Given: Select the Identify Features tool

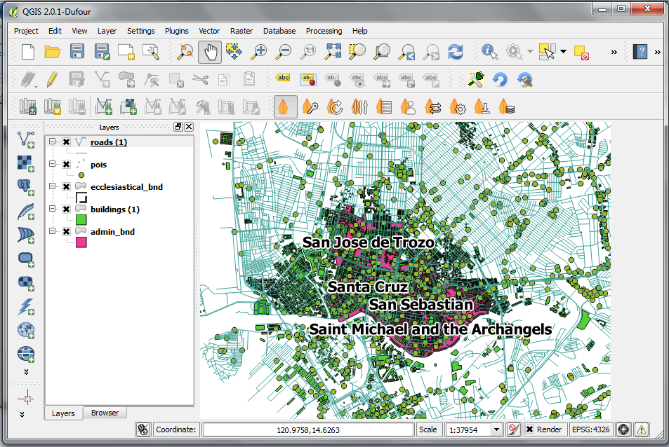Looking at the screenshot, I should [x=489, y=52].
